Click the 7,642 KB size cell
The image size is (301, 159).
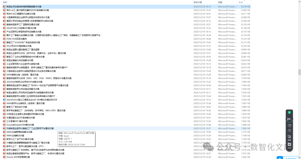(x=246, y=157)
